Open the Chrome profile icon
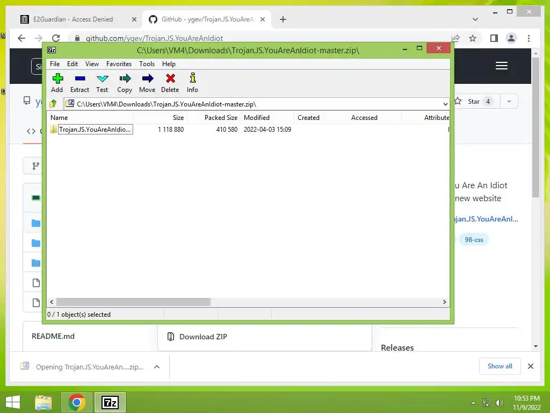Viewport: 550px width, 413px height. pyautogui.click(x=511, y=38)
